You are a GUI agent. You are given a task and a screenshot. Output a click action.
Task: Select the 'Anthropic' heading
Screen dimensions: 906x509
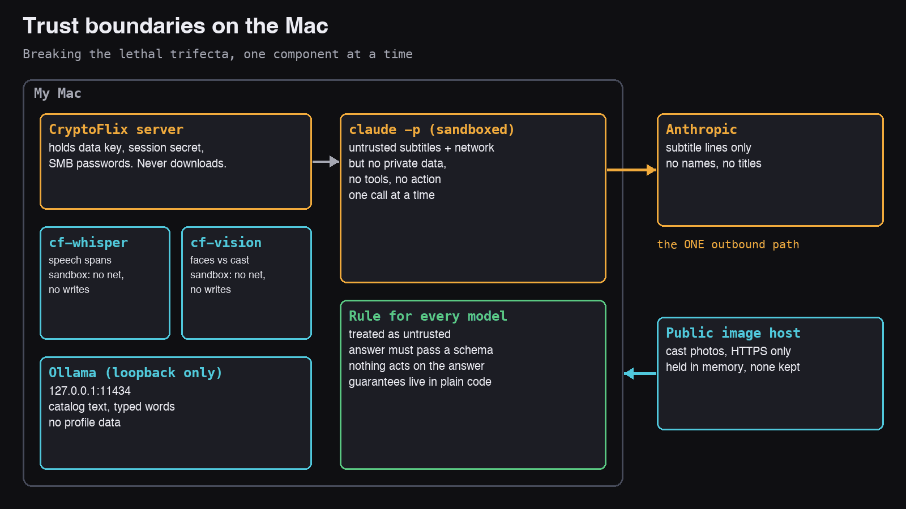pos(702,130)
